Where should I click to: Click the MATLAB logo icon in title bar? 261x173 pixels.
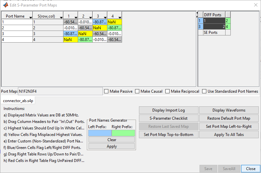[6, 5]
